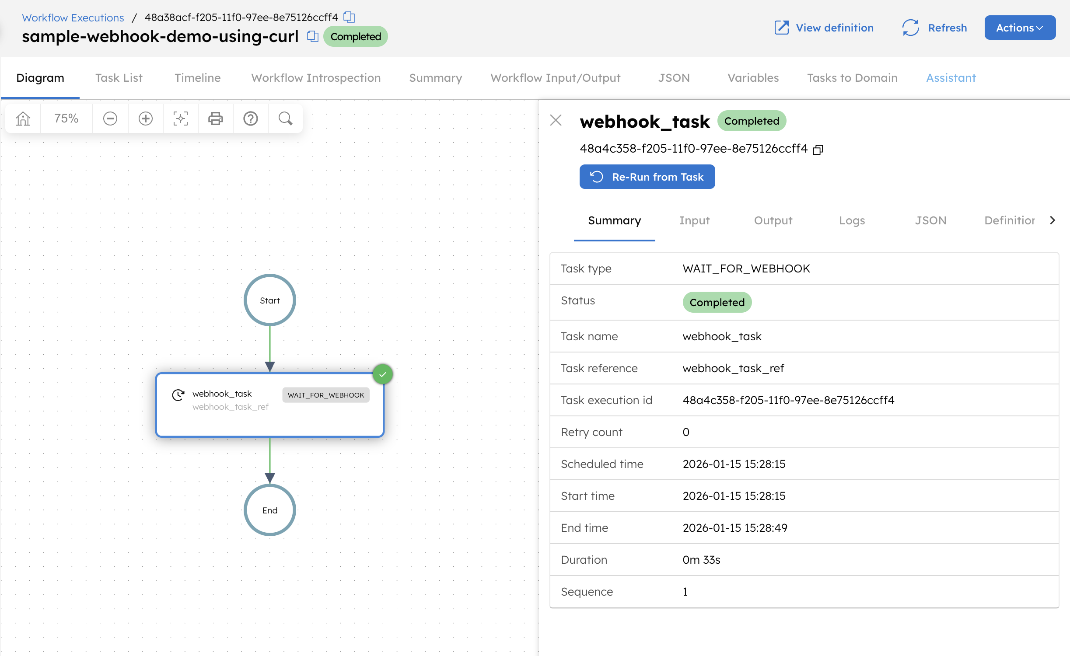Open the task panel JSON tab

(x=930, y=221)
